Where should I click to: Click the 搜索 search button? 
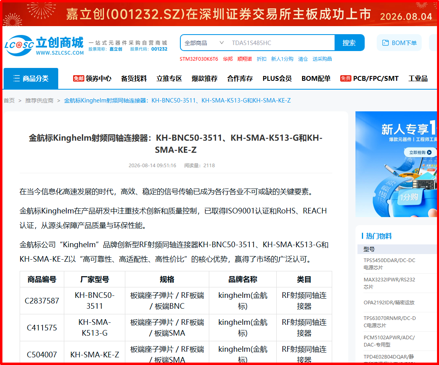coord(349,43)
